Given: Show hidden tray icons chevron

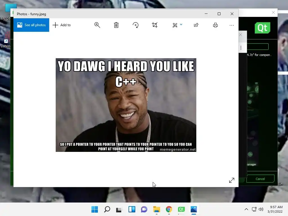Looking at the screenshot, I should point(246,209).
